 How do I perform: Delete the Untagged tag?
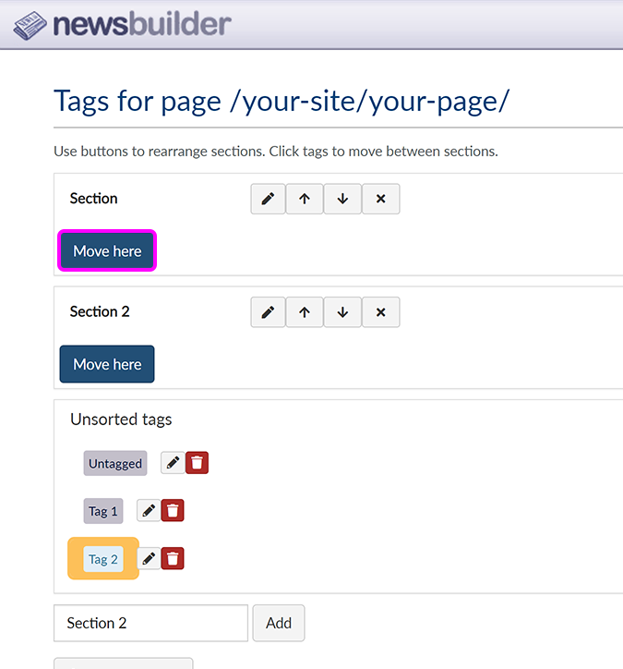(197, 463)
